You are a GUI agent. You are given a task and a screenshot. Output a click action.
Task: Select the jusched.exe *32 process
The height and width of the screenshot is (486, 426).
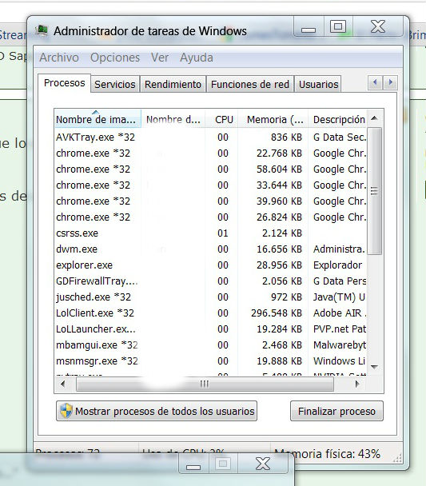coord(210,297)
